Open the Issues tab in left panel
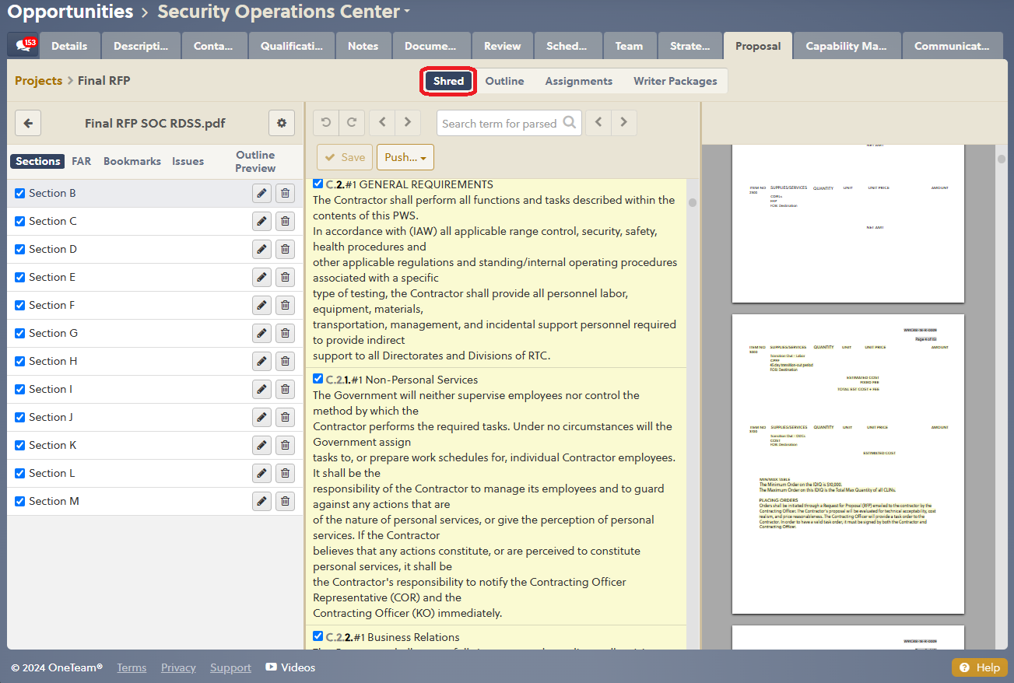The width and height of the screenshot is (1014, 683). click(x=188, y=161)
